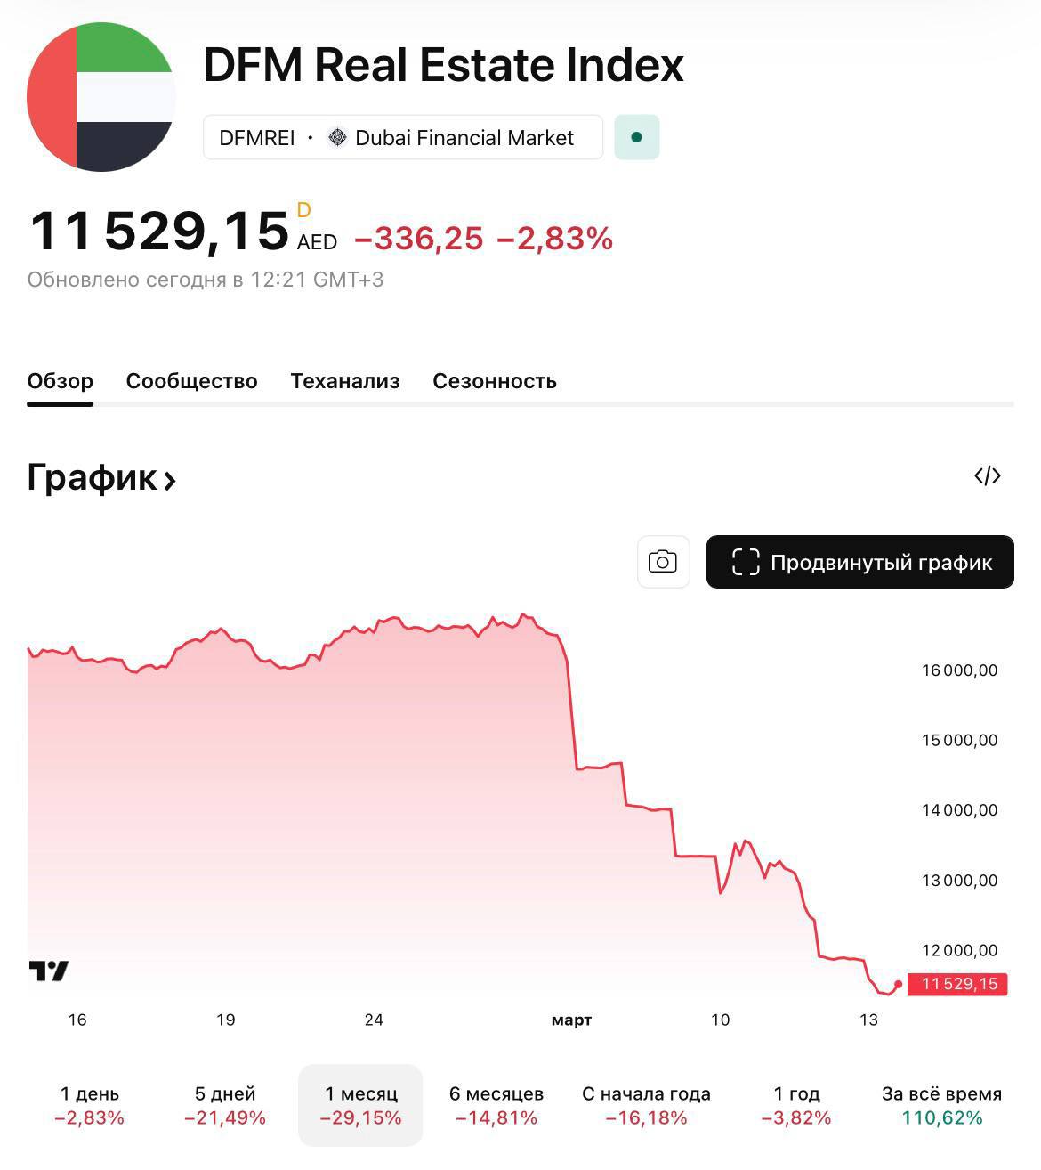Switch to the Сообщество tab
The image size is (1041, 1170).
pos(191,381)
